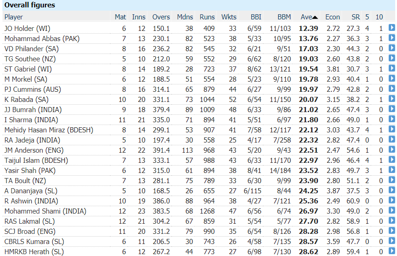This screenshot has height=256, width=397.
Task: Open details arrow for CBRLS Kumara row
Action: coord(391,241)
